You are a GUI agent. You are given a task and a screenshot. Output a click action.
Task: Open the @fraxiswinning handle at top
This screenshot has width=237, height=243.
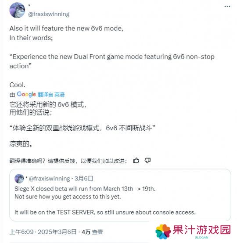49,14
